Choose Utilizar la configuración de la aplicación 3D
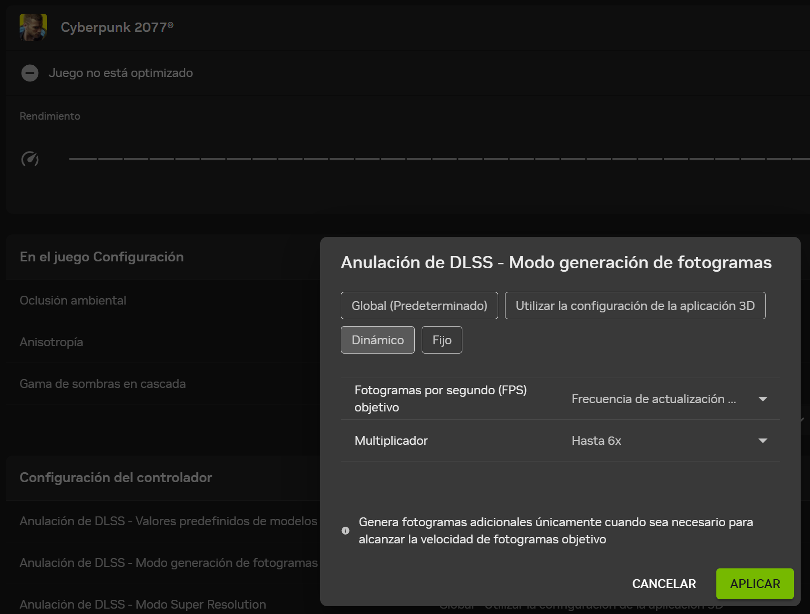The image size is (810, 614). coord(635,306)
